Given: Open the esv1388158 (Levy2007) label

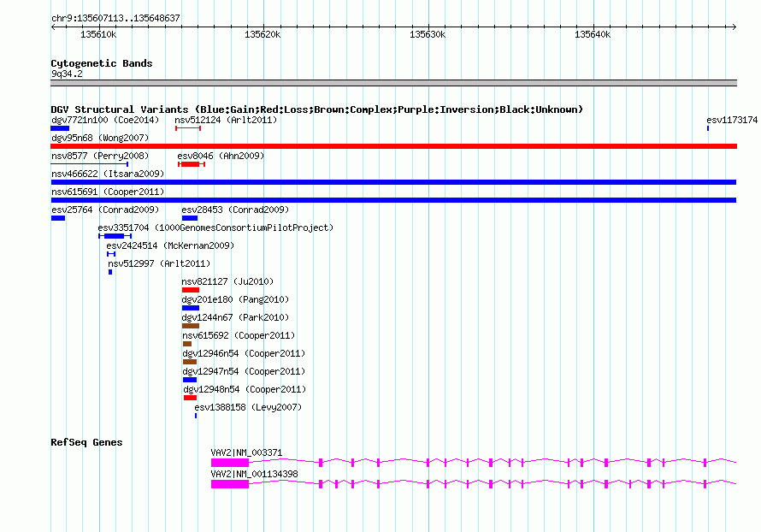Looking at the screenshot, I should click(248, 407).
